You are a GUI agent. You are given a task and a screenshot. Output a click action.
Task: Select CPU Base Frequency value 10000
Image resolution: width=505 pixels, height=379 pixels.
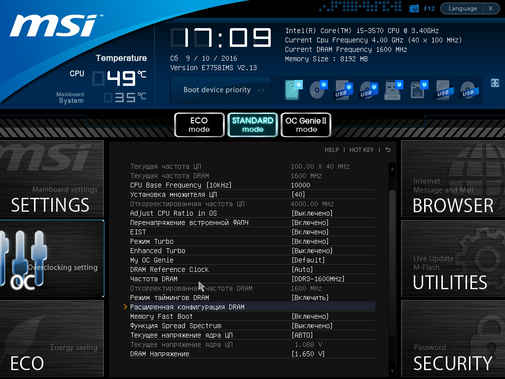[300, 186]
